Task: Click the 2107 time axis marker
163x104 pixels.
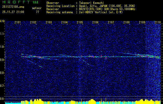Action: pos(111,22)
